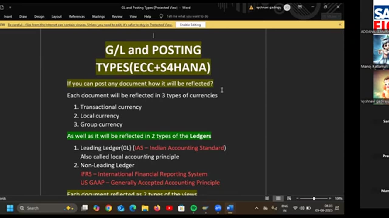Open the Draw ribbon tab
389x218 pixels.
(x=23, y=16)
